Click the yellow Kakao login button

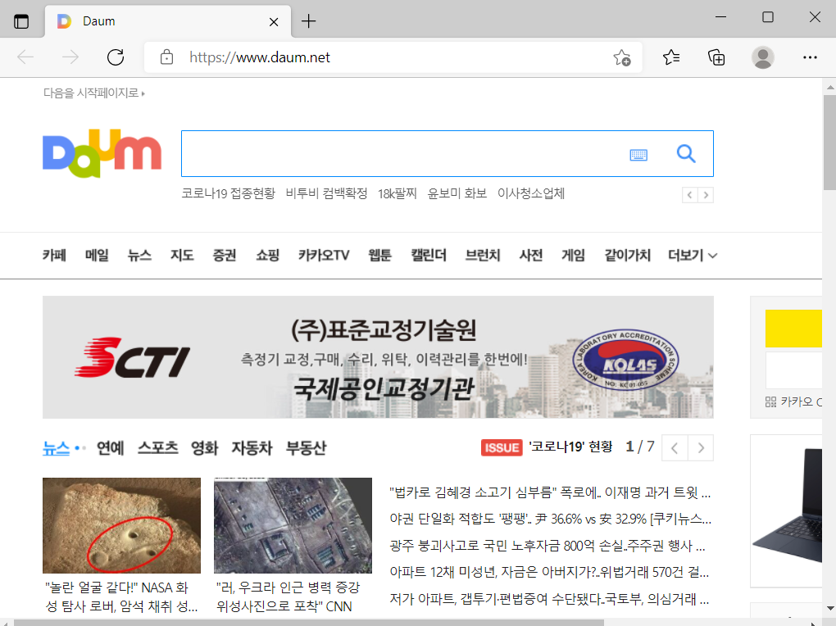[793, 329]
